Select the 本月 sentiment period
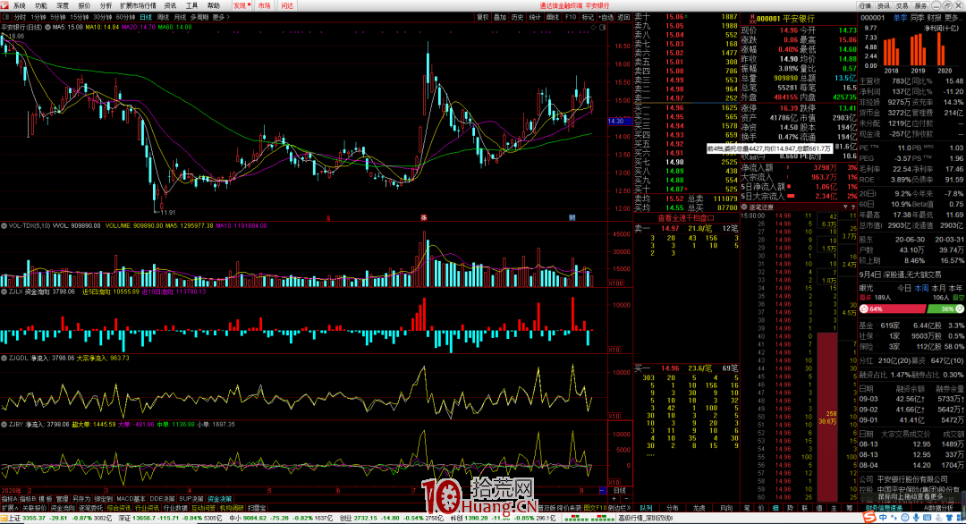The image size is (966, 524). [938, 288]
